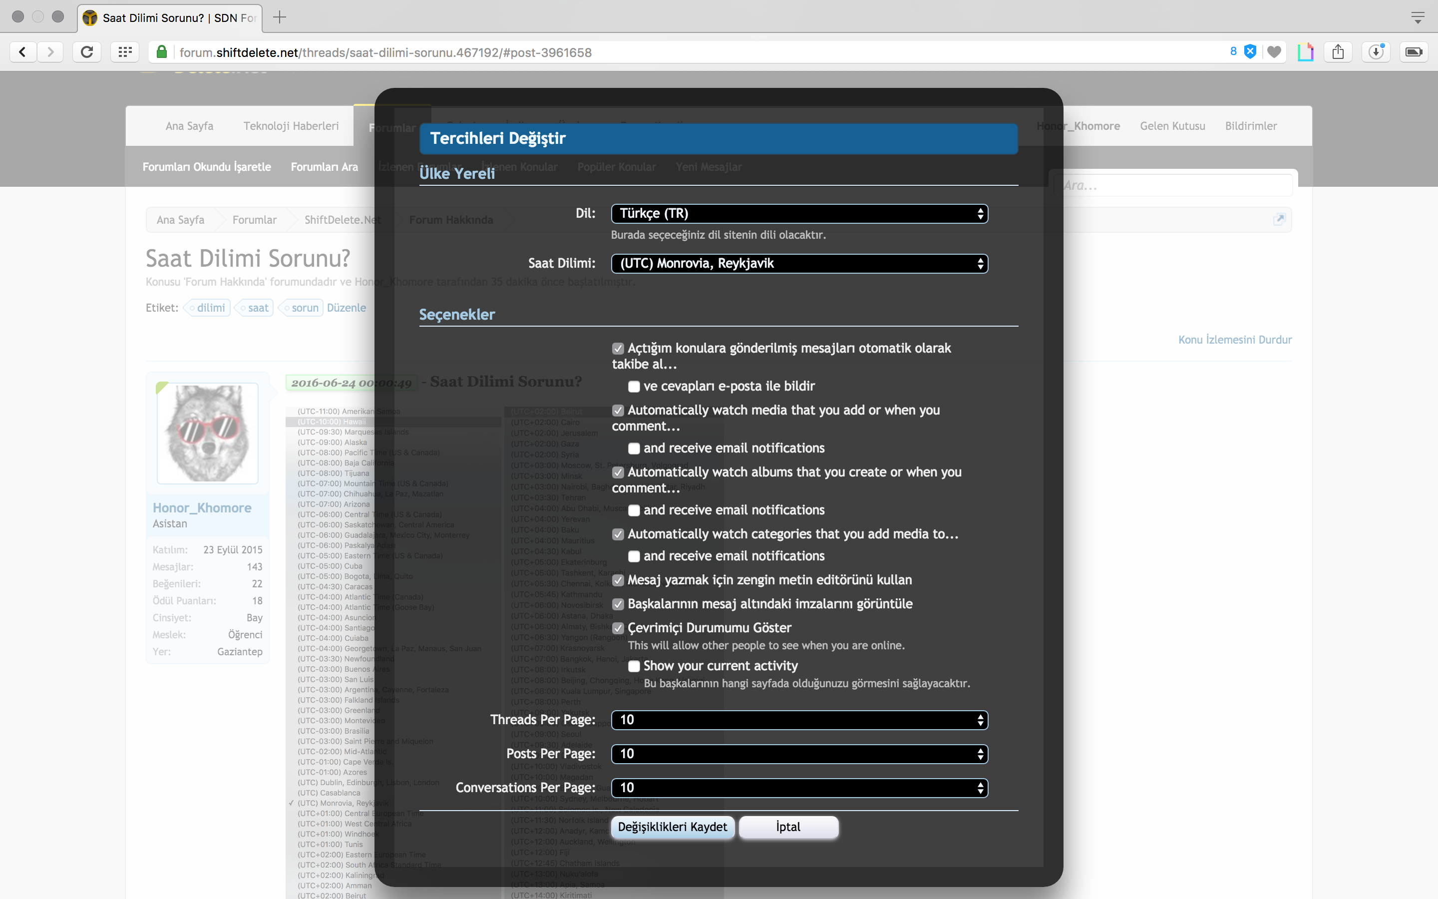Enable media 'and receive email notifications' checkbox
This screenshot has width=1438, height=899.
click(634, 449)
